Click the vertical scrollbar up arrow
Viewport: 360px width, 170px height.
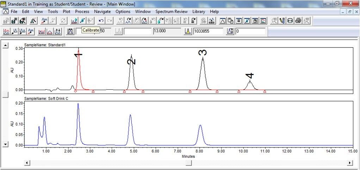click(5, 45)
